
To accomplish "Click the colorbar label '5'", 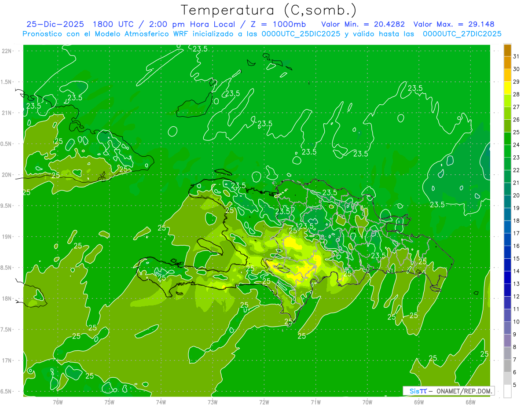I will click(x=515, y=385).
